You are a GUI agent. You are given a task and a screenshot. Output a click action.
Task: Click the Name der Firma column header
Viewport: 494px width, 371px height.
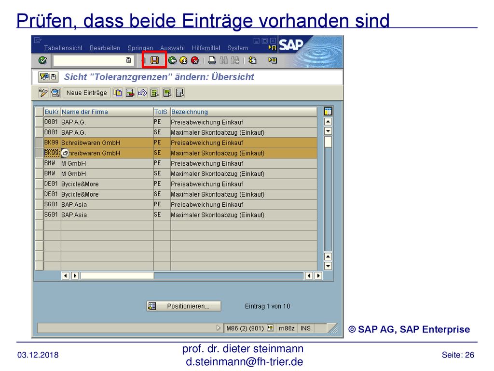point(107,112)
